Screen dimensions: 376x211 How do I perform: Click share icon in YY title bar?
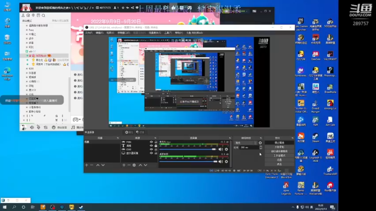pyautogui.click(x=133, y=8)
